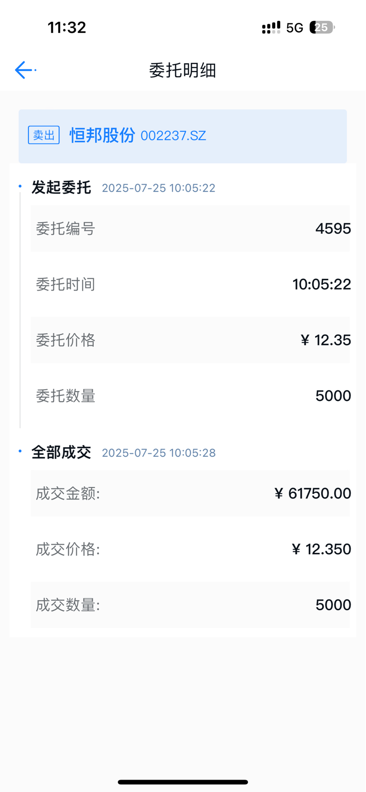Select the 成交价格 ¥12.350 row
The height and width of the screenshot is (792, 366).
(190, 549)
